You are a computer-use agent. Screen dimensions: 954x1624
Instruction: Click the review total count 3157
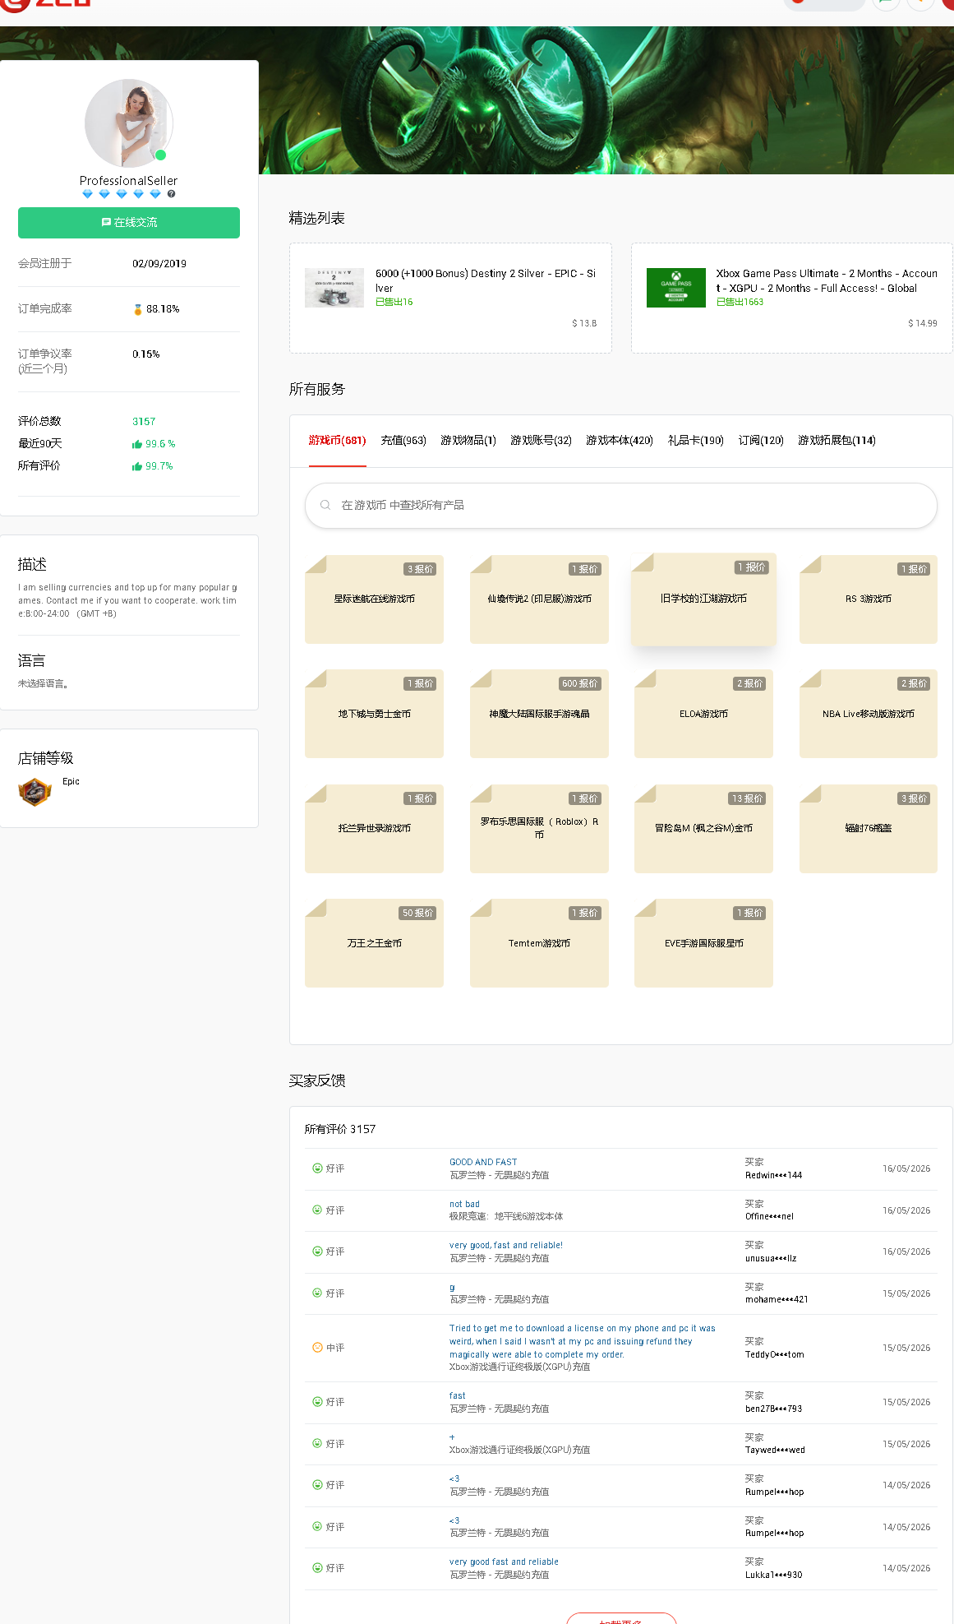pos(144,422)
